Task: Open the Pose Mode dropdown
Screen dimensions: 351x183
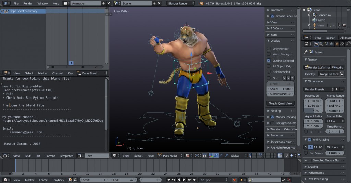Action: (x=170, y=156)
